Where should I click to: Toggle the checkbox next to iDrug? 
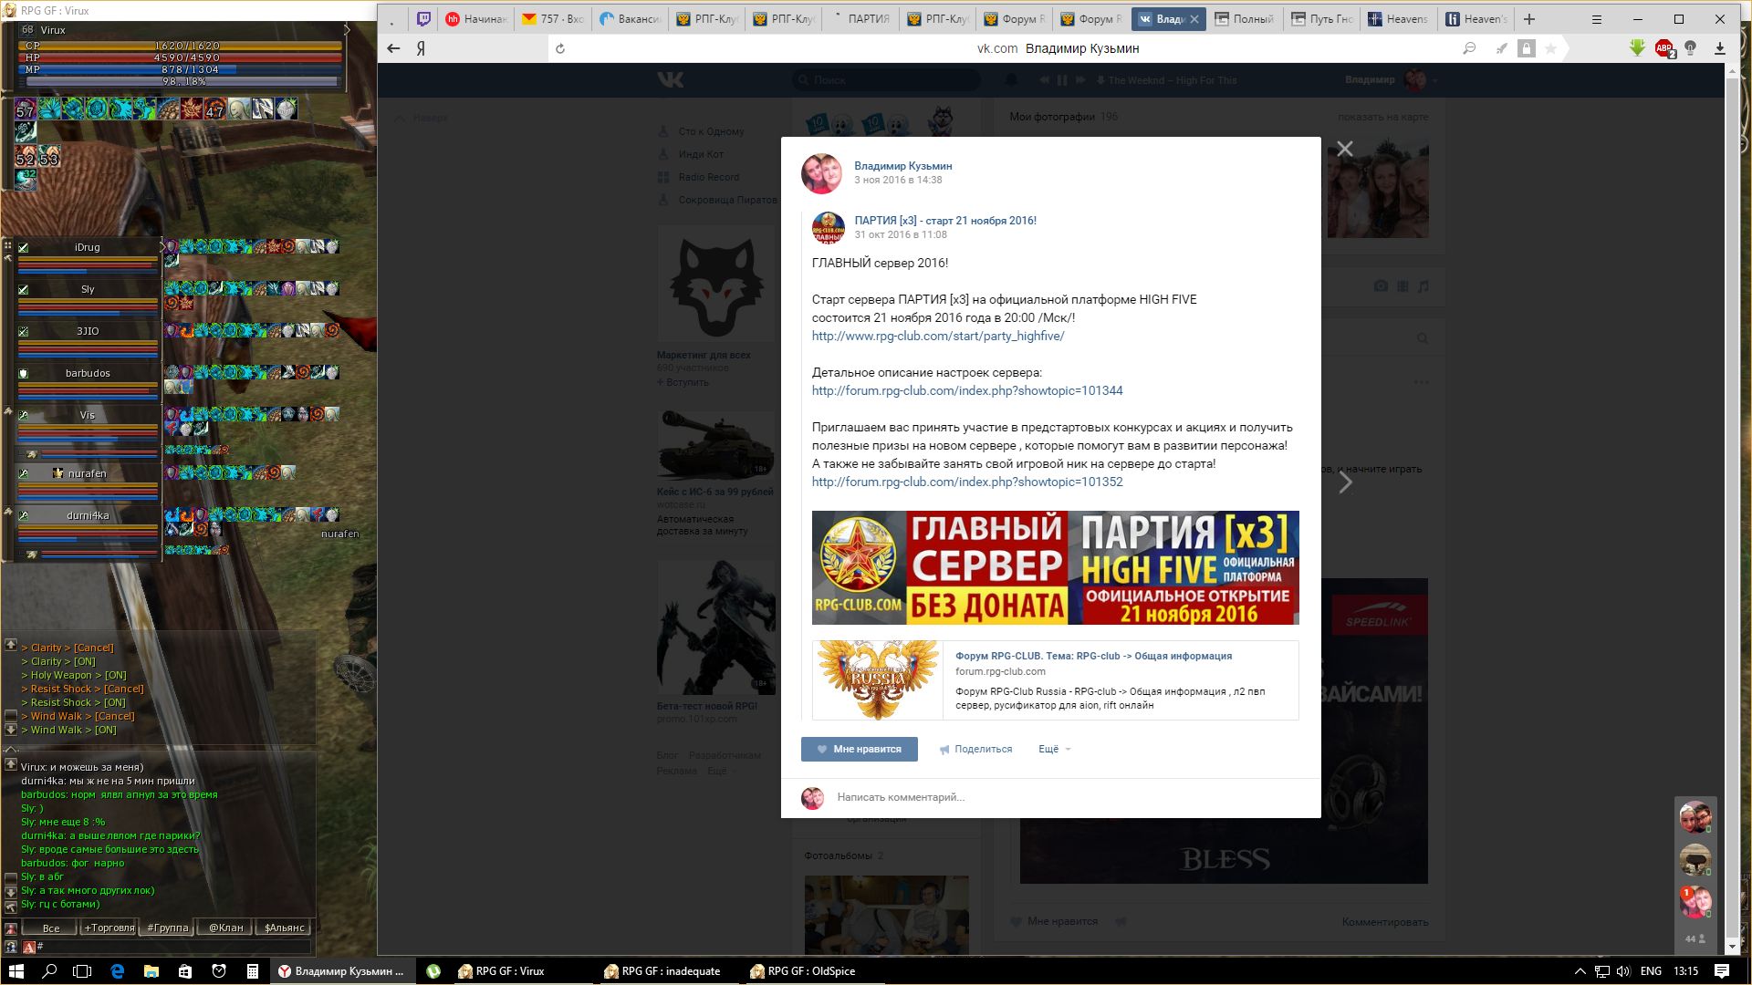point(24,247)
